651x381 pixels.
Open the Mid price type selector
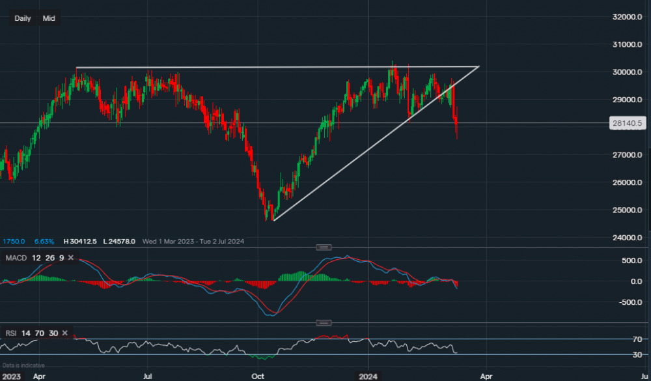coord(49,18)
